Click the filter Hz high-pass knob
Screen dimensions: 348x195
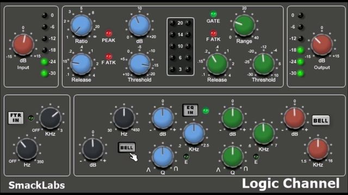(x=27, y=149)
